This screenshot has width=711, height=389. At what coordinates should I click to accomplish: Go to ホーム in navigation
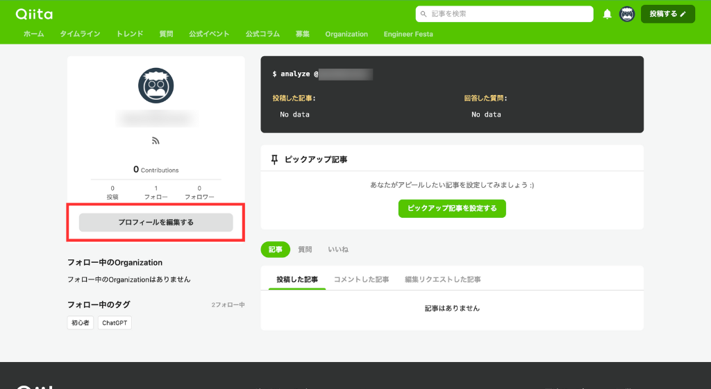(34, 34)
